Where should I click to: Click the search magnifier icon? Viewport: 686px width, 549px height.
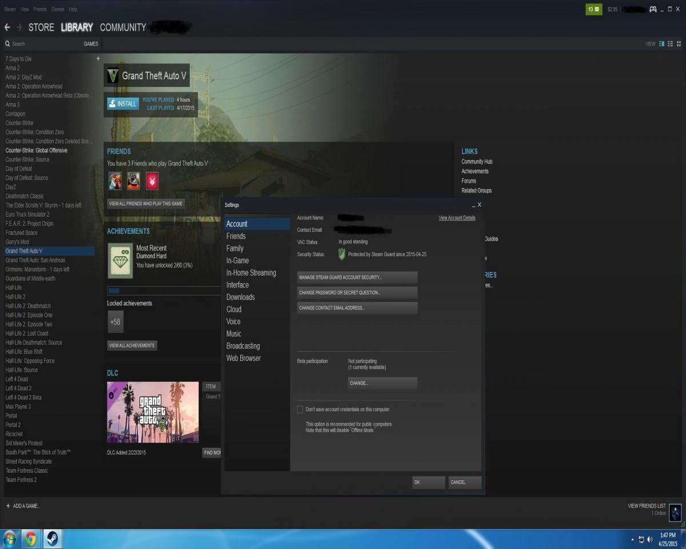click(x=7, y=43)
